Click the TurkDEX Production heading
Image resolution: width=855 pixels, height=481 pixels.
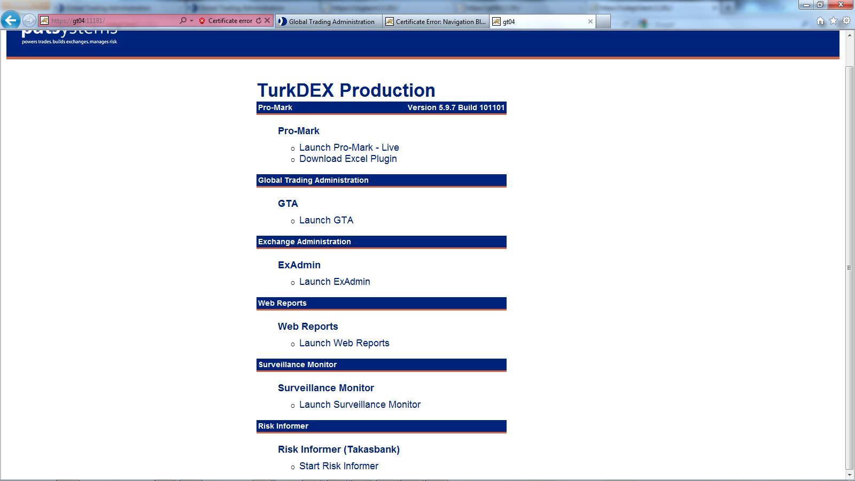click(346, 90)
